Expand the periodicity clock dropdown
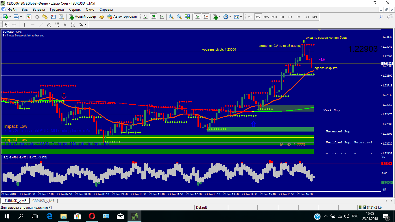395x222 pixels. coord(230,17)
